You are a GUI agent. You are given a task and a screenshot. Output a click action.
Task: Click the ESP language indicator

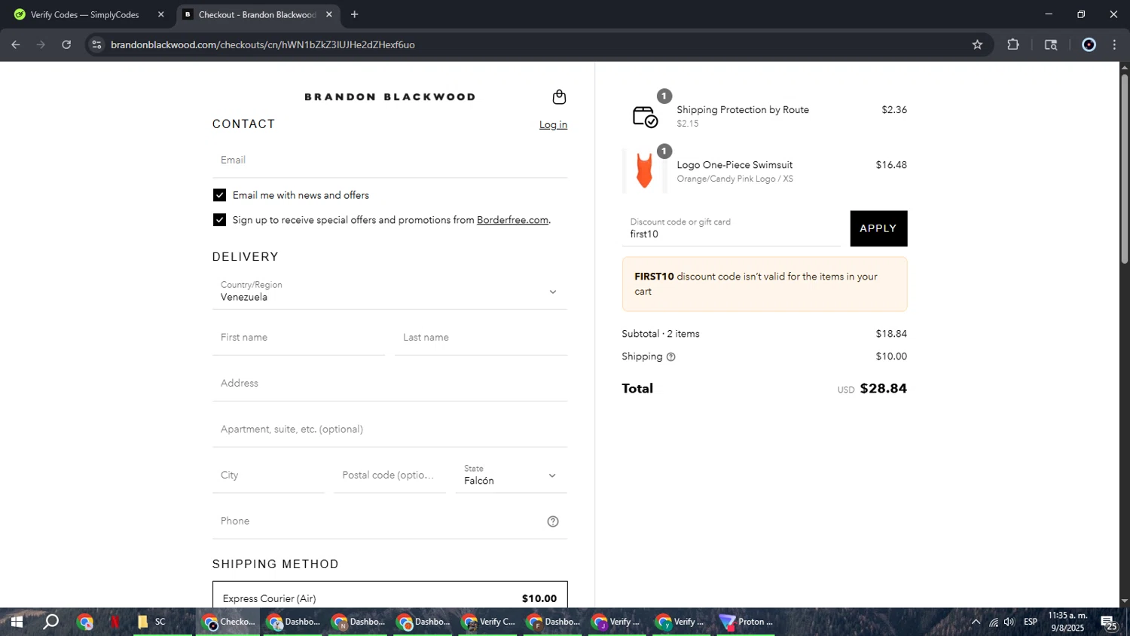point(1031,622)
